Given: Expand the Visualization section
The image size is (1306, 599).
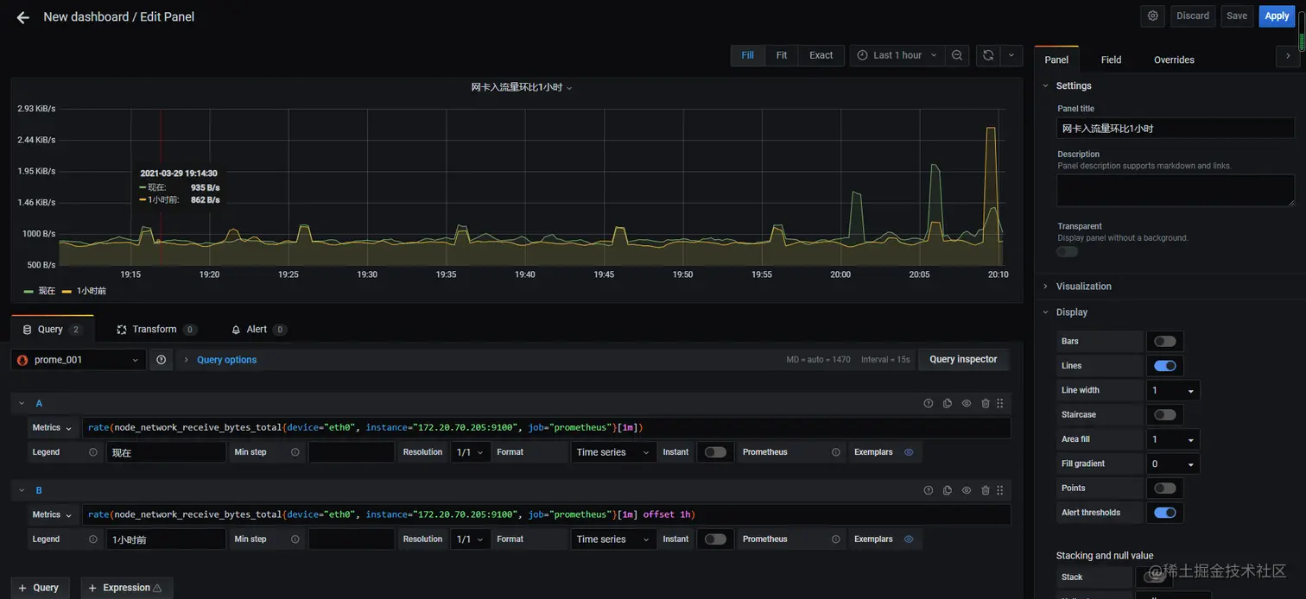Looking at the screenshot, I should pyautogui.click(x=1083, y=287).
